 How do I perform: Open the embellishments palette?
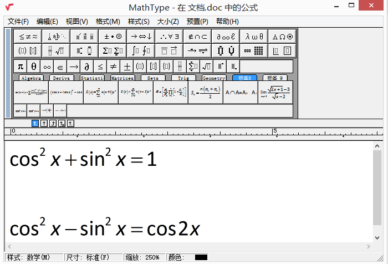[x=84, y=37]
